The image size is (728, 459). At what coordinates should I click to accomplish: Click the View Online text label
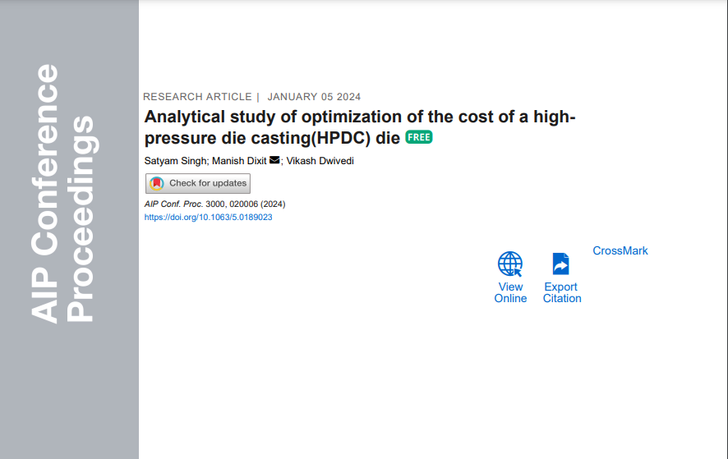pyautogui.click(x=510, y=293)
